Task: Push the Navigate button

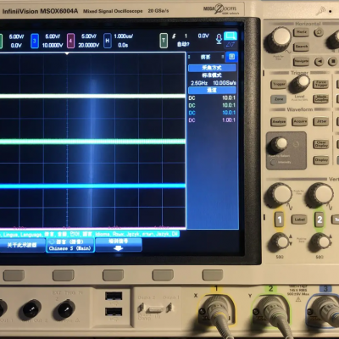Action: click(301, 61)
